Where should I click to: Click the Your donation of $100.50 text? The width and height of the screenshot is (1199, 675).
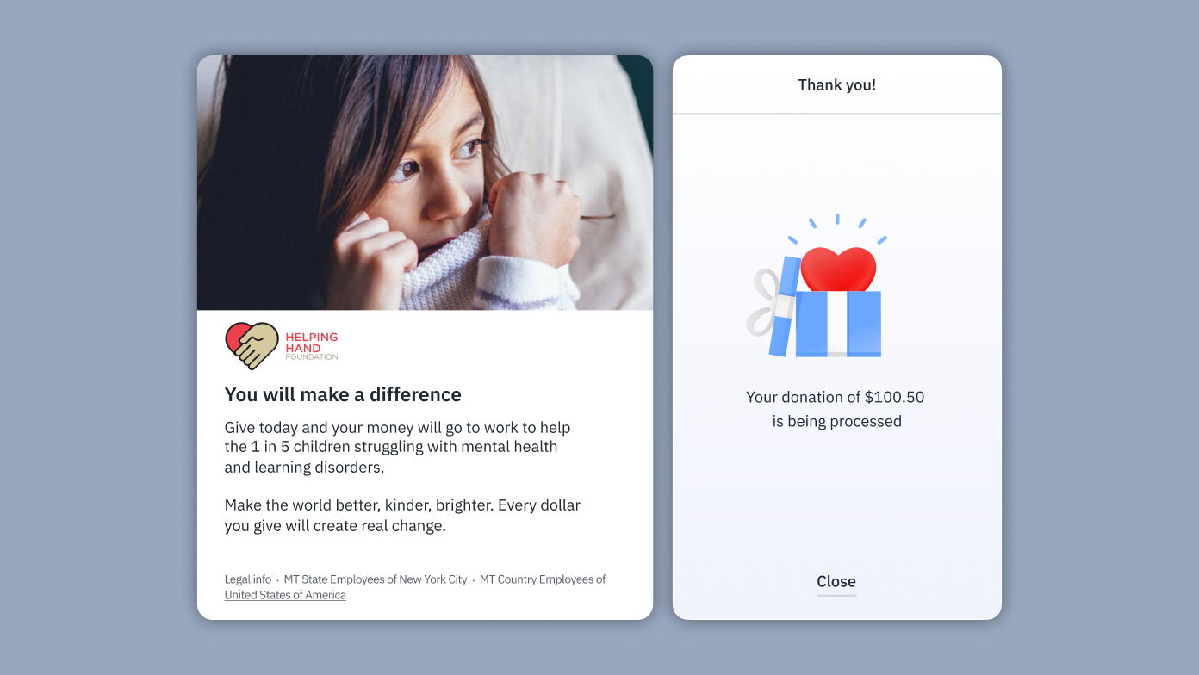coord(836,397)
